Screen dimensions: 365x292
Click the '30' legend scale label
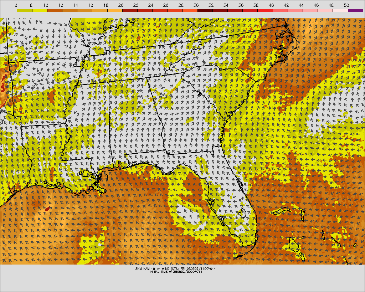click(x=196, y=5)
